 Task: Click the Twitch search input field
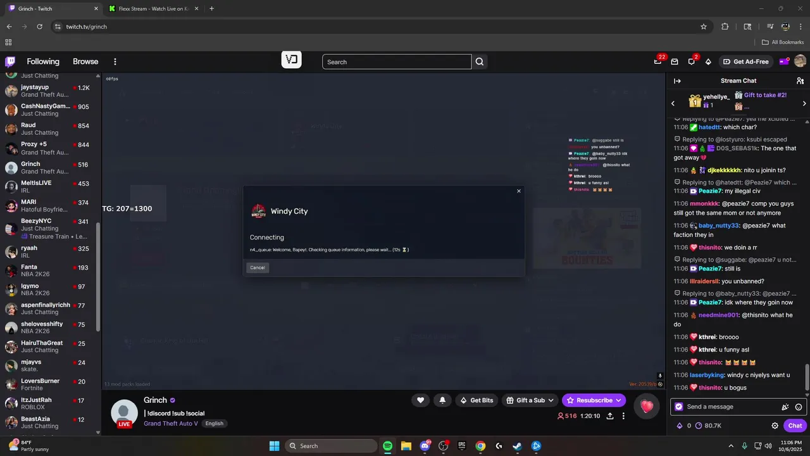pos(397,61)
